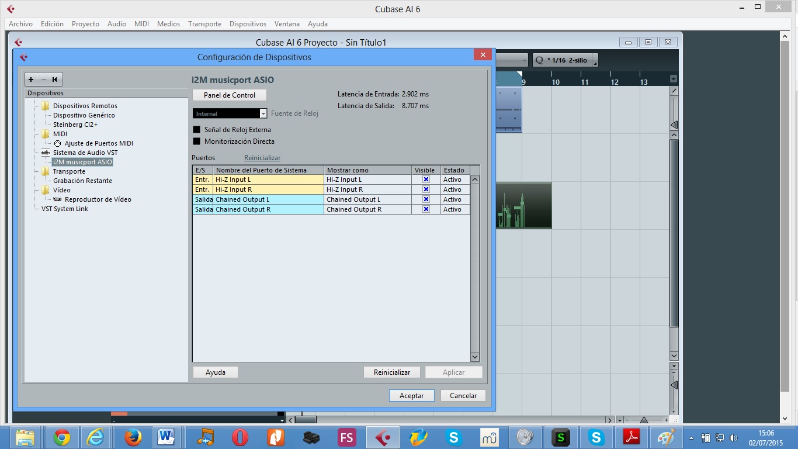This screenshot has width=798, height=449.
Task: Select VST System Link
Action: (65, 209)
